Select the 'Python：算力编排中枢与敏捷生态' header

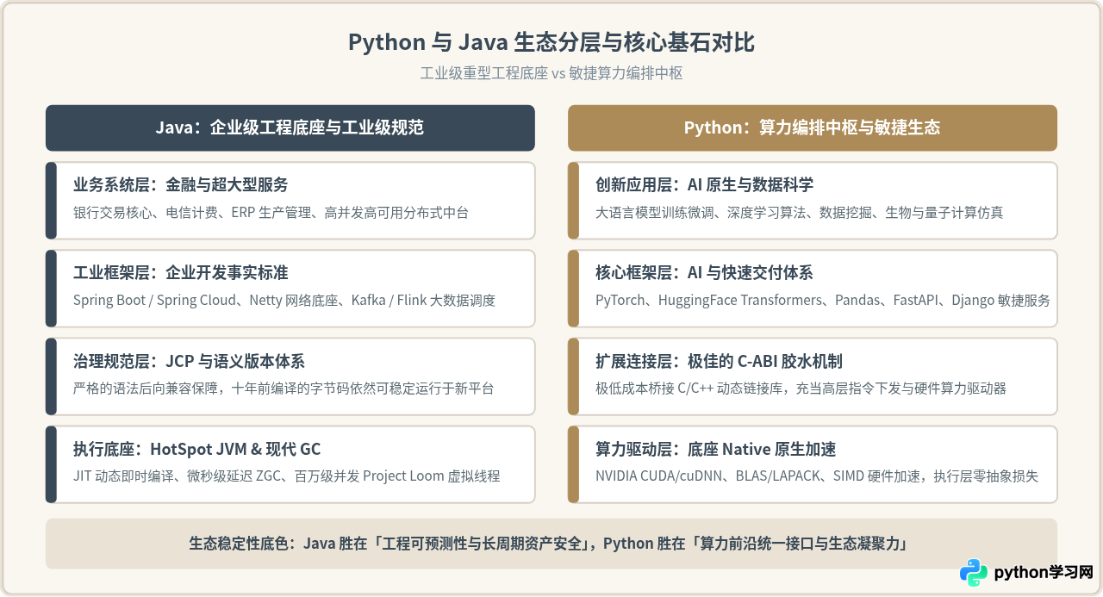[812, 127]
